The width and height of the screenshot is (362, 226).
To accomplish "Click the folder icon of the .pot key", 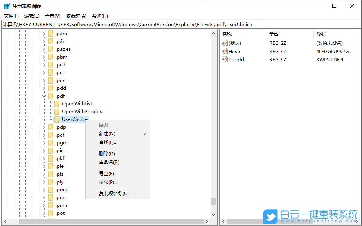I will (51, 213).
